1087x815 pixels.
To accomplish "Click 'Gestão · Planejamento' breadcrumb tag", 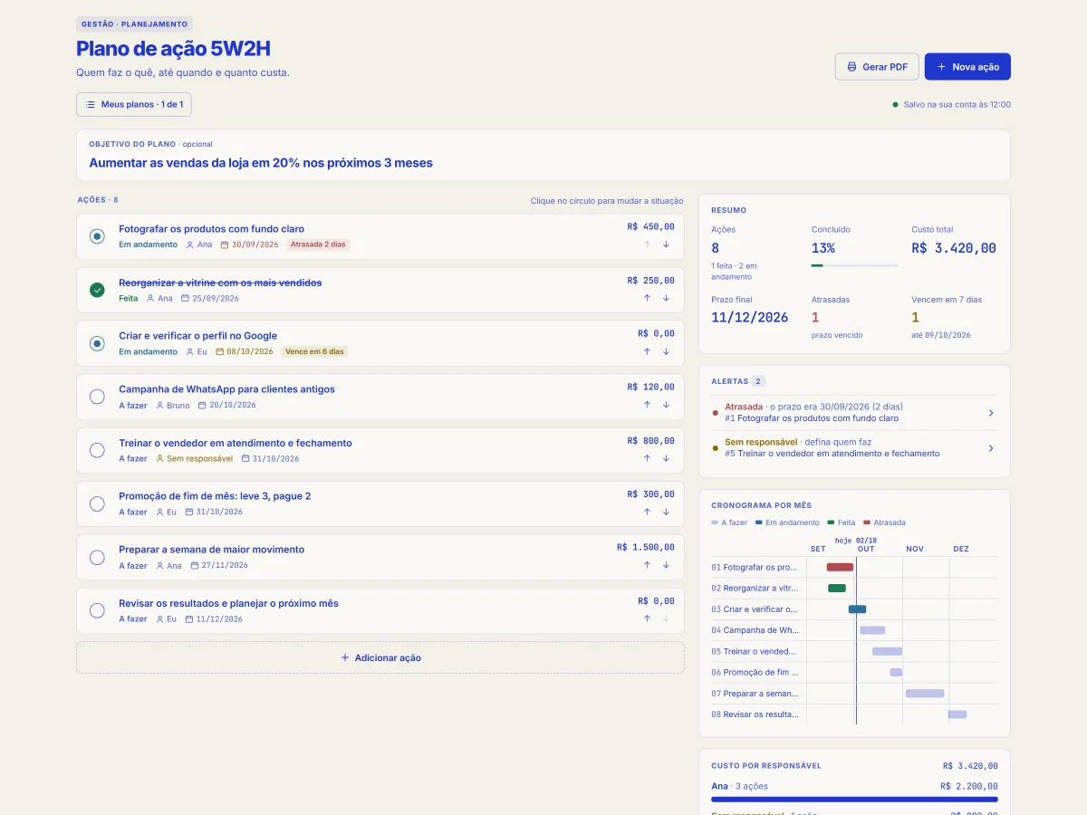I will [134, 24].
